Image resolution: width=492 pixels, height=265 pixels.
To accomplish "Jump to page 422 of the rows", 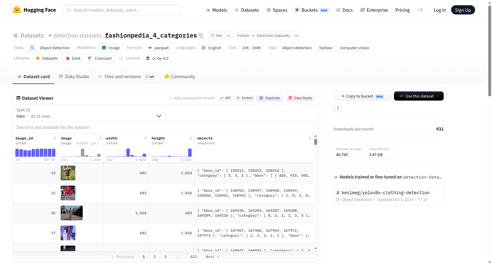I will (x=193, y=257).
